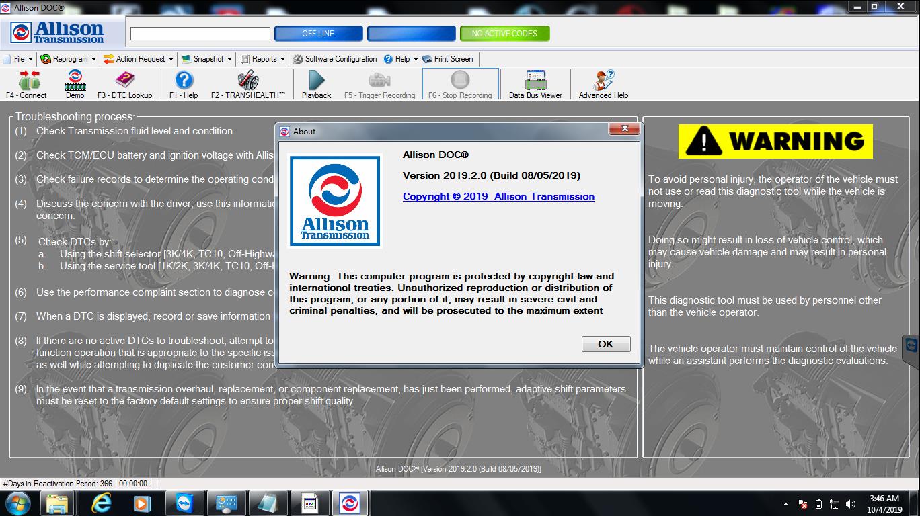The height and width of the screenshot is (516, 920).
Task: Click the 00:00:00 timer in status bar
Action: (133, 484)
